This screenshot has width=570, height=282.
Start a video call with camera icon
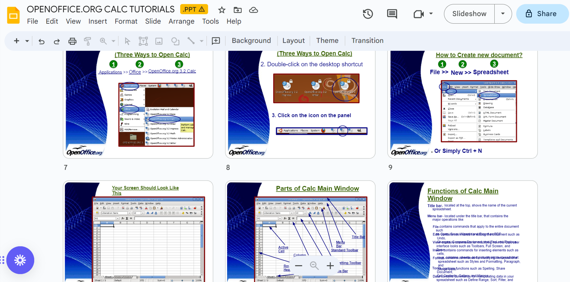pos(419,14)
